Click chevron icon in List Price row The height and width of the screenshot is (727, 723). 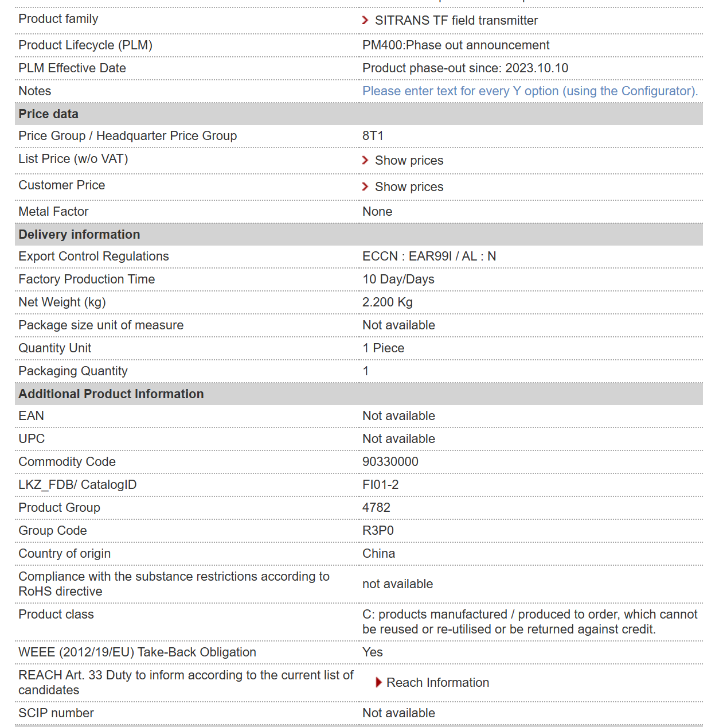click(365, 160)
